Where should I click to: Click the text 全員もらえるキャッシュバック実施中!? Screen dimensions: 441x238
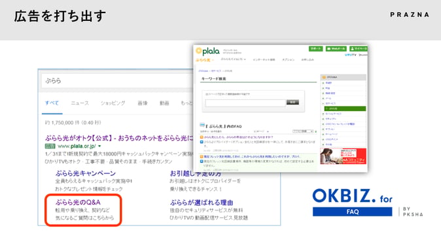[x=94, y=181]
